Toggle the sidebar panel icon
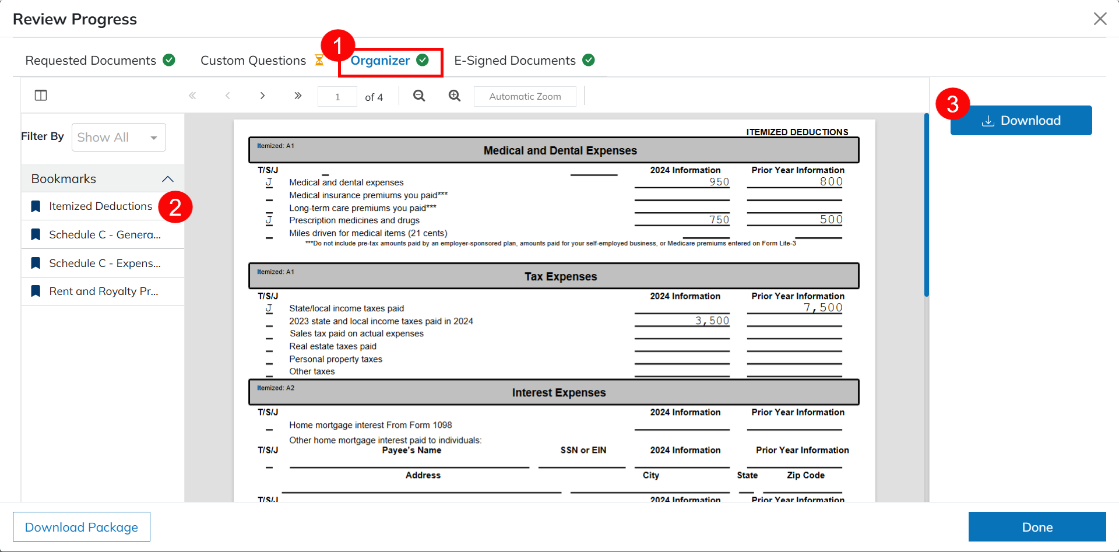 click(x=41, y=96)
